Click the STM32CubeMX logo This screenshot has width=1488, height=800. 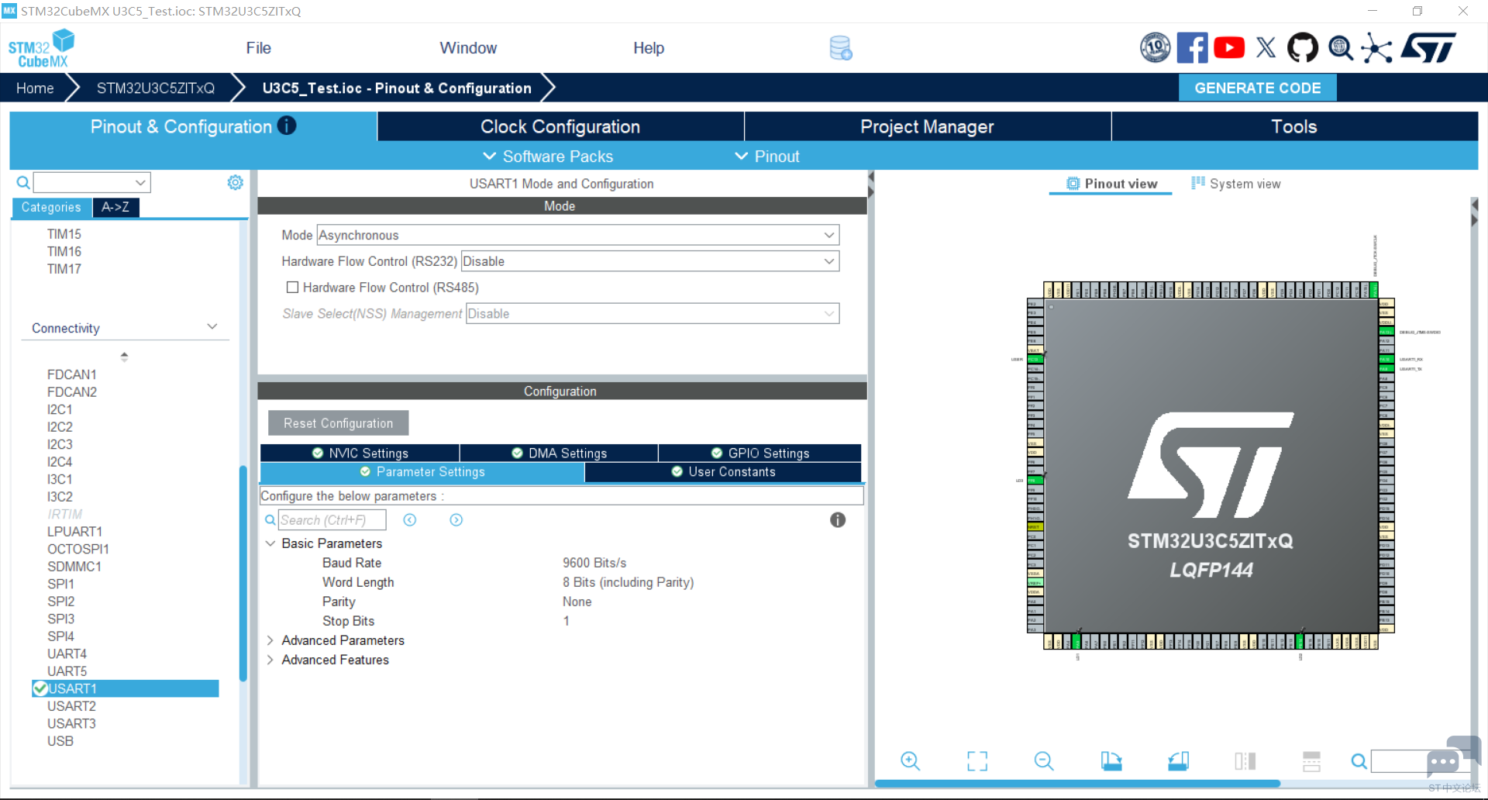41,49
